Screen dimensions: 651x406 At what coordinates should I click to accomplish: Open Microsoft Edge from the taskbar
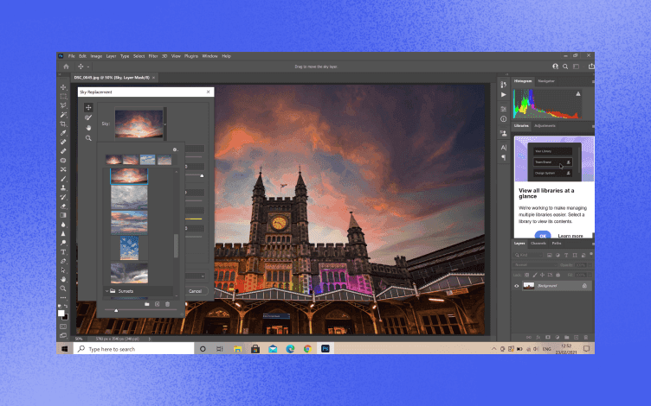pyautogui.click(x=290, y=349)
